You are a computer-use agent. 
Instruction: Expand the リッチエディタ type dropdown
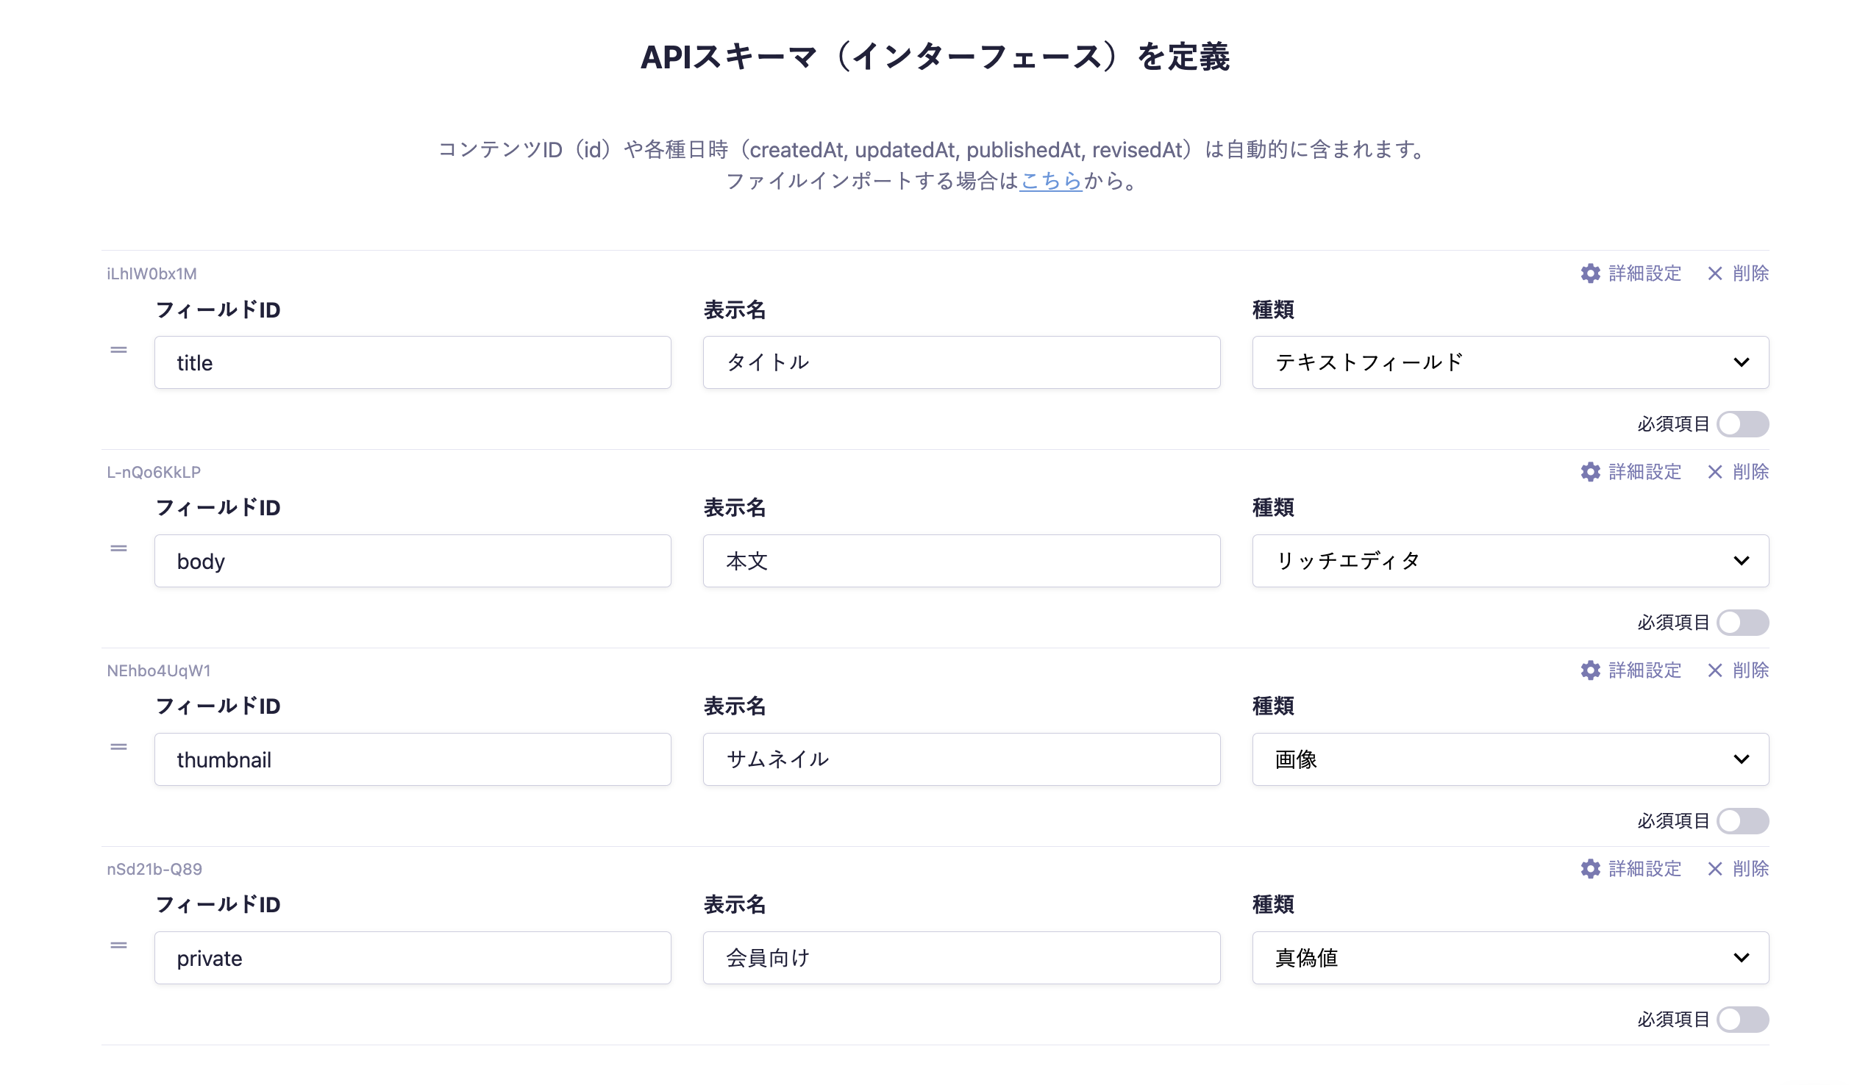tap(1509, 560)
